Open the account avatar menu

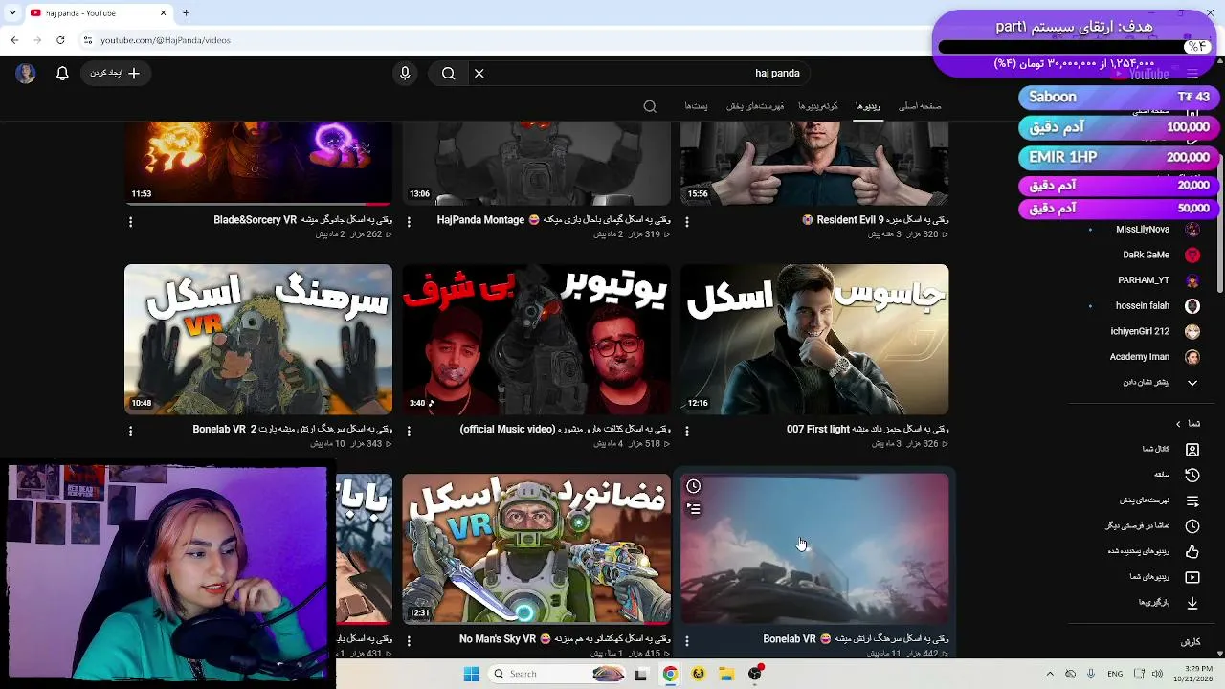26,73
